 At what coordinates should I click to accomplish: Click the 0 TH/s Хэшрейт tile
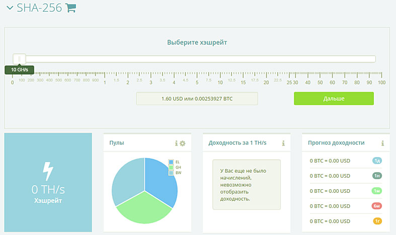click(x=48, y=182)
